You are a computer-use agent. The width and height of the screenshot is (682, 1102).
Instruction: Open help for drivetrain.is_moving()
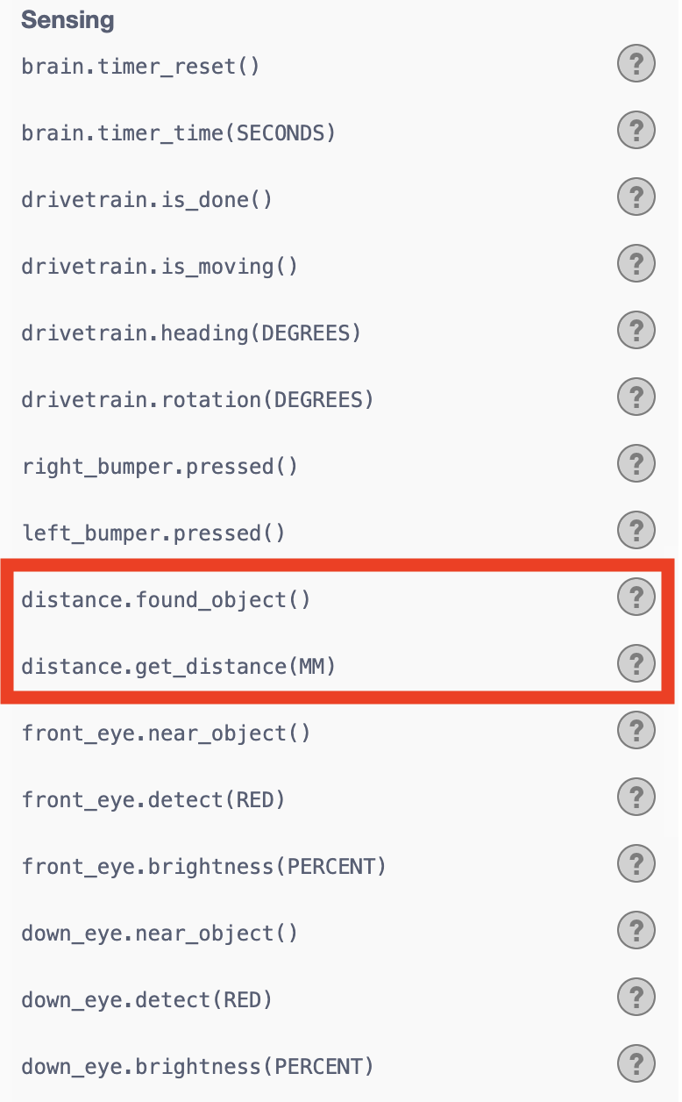636,265
